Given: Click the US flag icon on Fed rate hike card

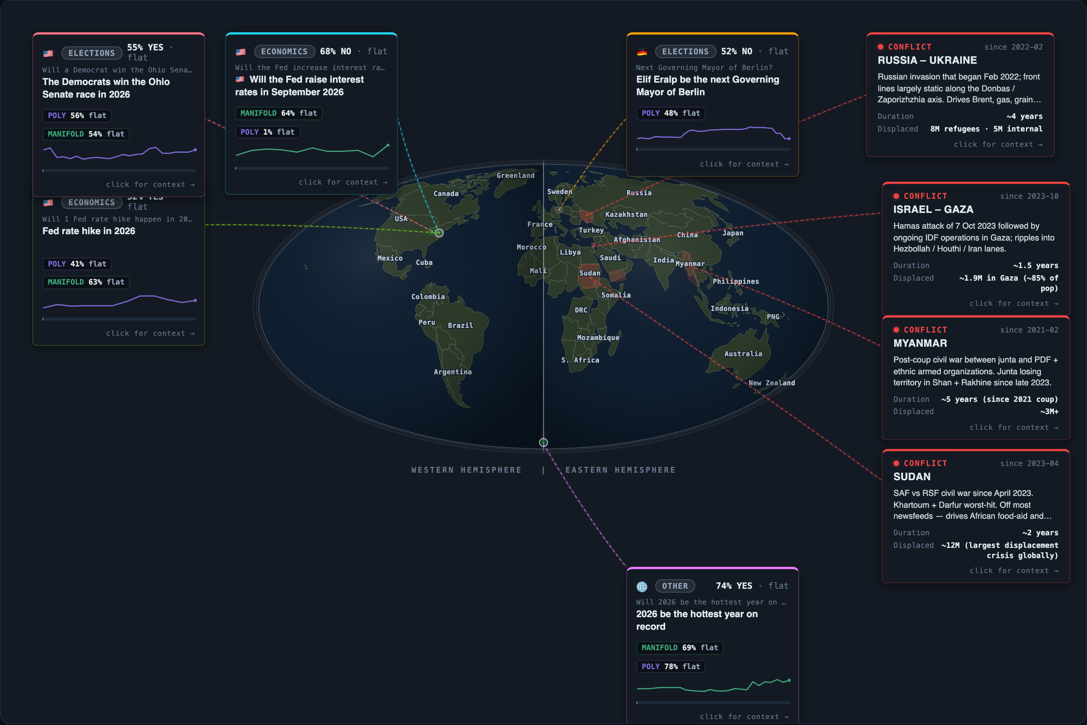Looking at the screenshot, I should pos(48,203).
